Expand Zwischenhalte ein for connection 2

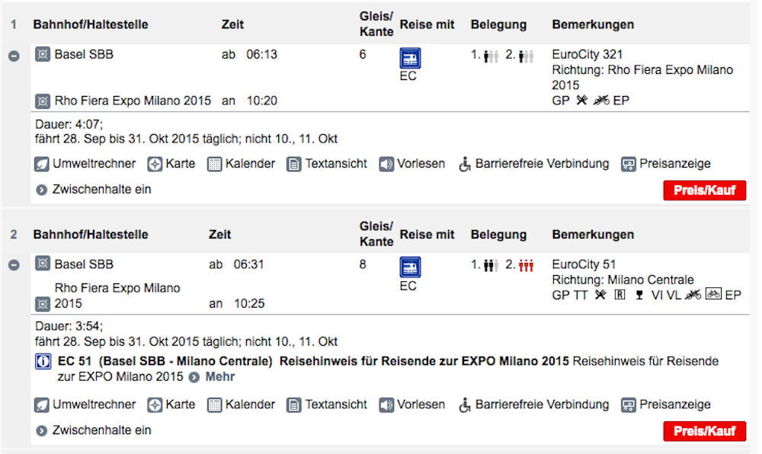click(x=94, y=430)
